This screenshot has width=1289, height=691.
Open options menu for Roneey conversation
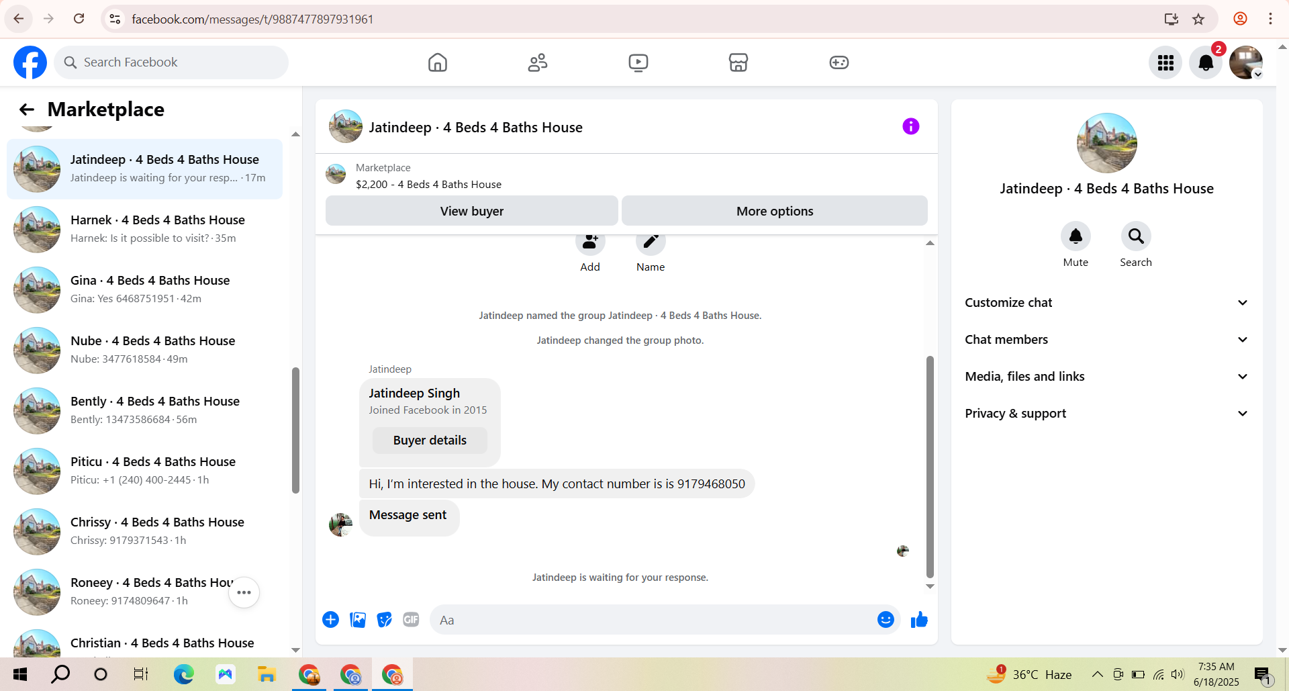click(244, 592)
